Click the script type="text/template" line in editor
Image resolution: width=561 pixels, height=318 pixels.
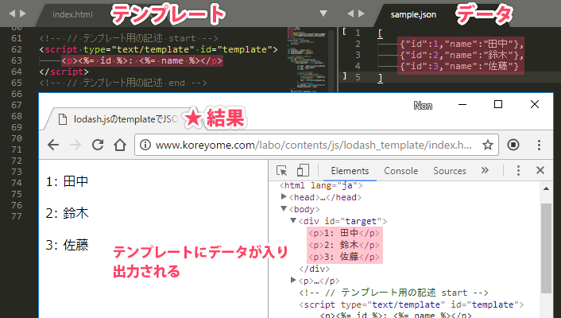click(x=158, y=49)
